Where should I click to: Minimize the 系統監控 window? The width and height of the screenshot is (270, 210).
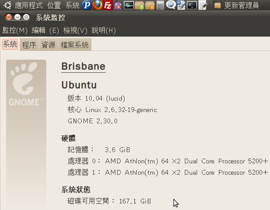pos(18,17)
